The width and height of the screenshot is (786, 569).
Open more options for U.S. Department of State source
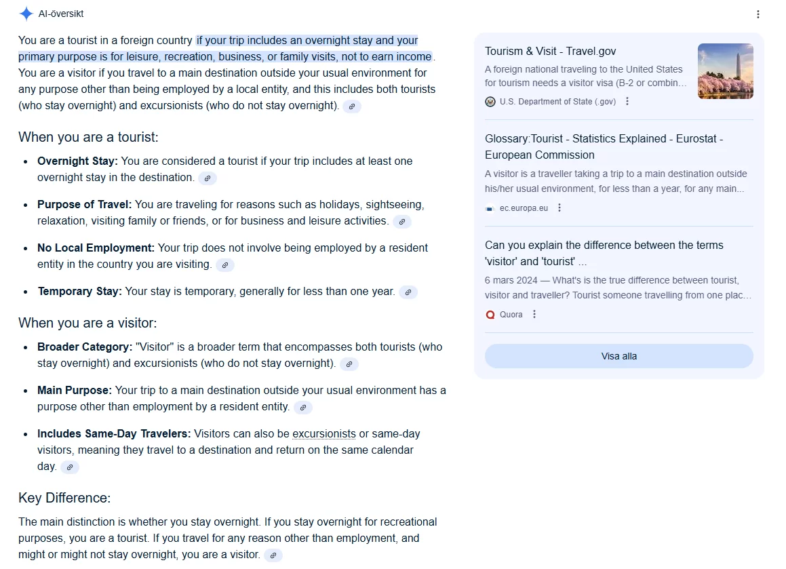[x=627, y=101]
